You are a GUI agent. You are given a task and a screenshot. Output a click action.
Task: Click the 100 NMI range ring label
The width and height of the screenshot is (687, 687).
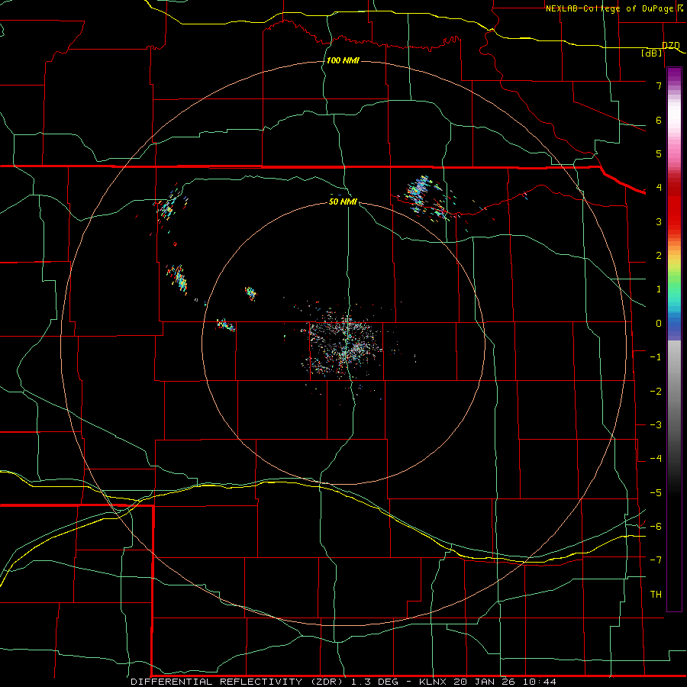coord(343,60)
